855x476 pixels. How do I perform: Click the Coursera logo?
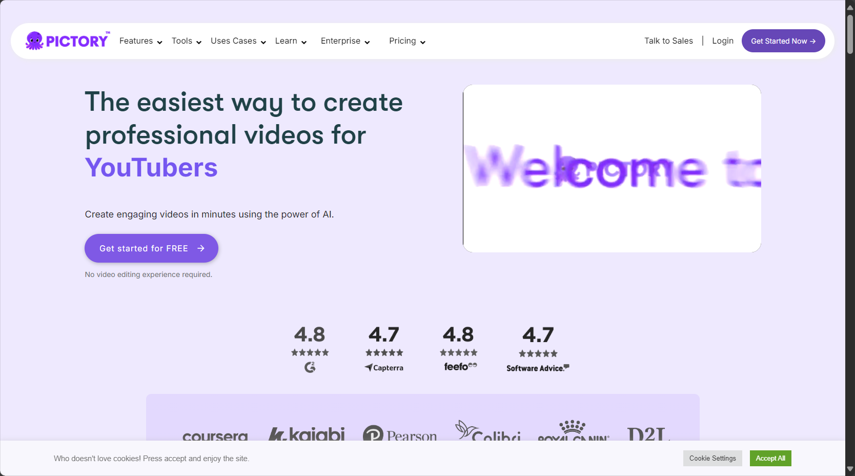tap(215, 435)
